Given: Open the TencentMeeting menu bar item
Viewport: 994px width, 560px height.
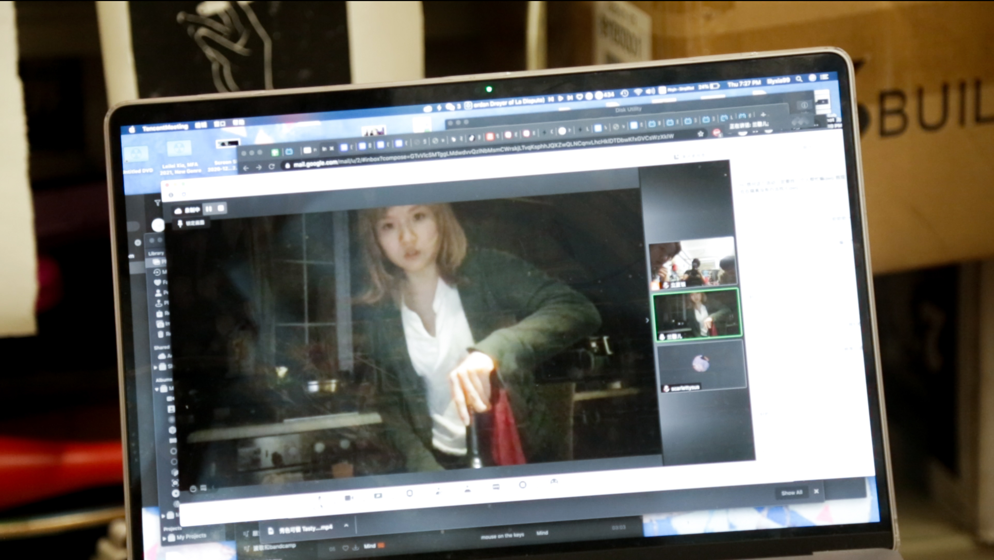Looking at the screenshot, I should pyautogui.click(x=165, y=127).
